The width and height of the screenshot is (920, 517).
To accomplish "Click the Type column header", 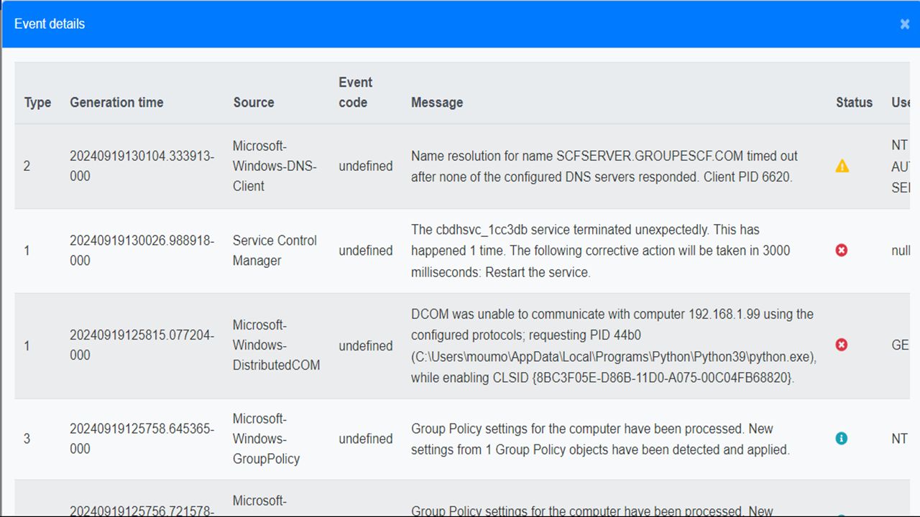I will [x=37, y=103].
